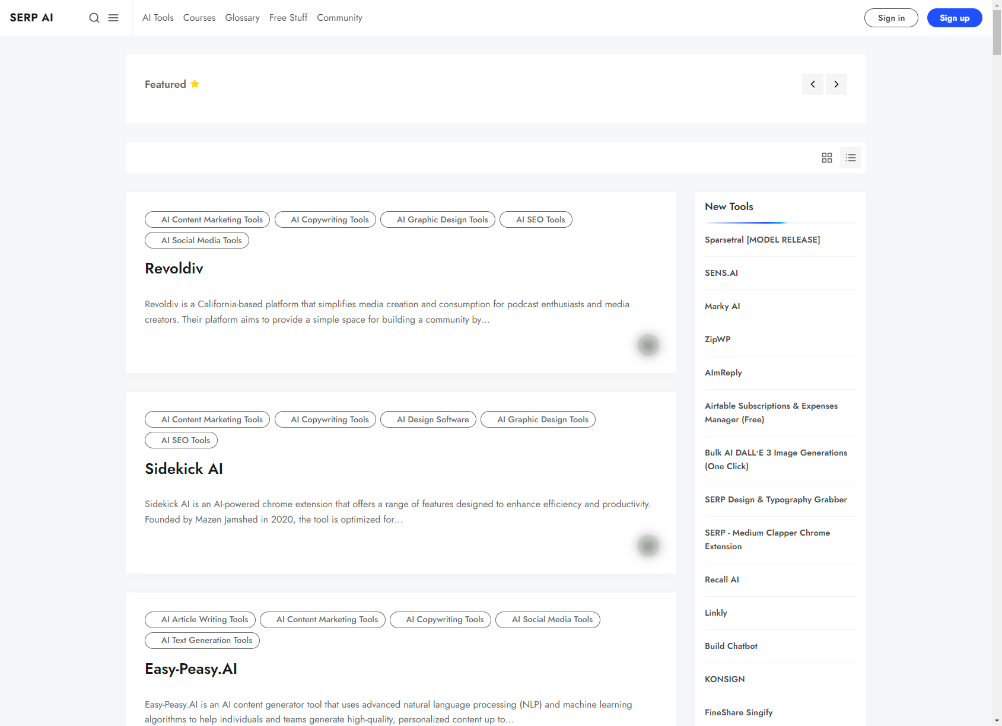Select Revoldiv's AI SEO Tools tag
This screenshot has height=726, width=1002.
(x=536, y=219)
